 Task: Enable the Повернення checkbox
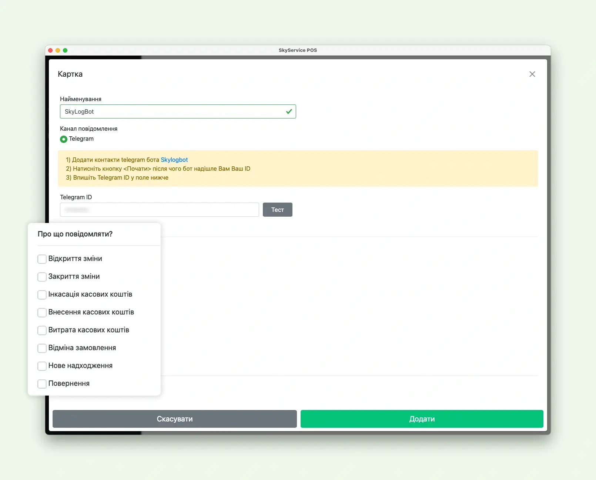pos(42,384)
